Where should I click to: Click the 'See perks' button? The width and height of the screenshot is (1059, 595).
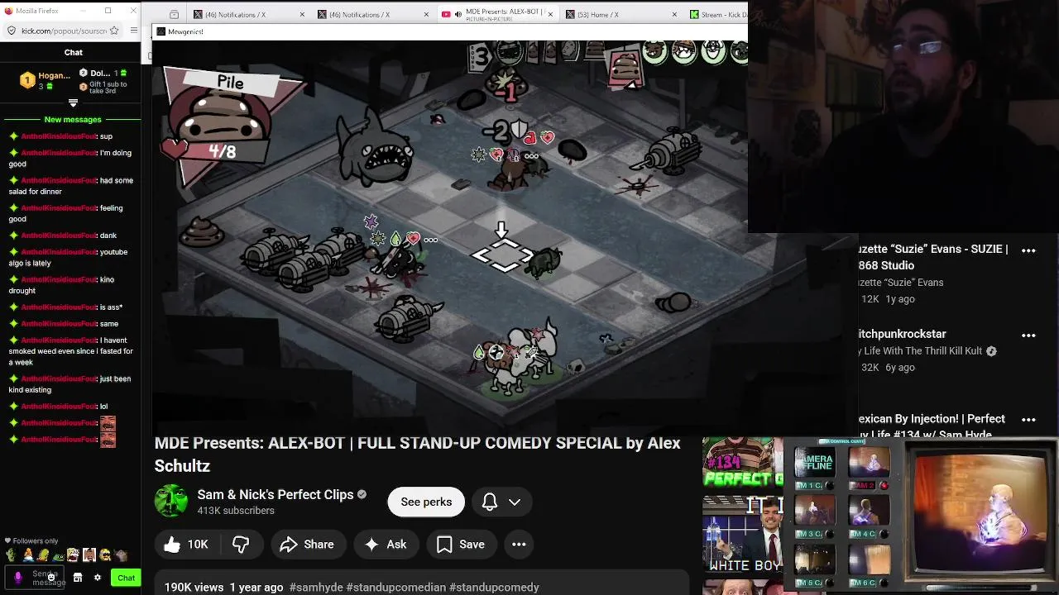(426, 502)
